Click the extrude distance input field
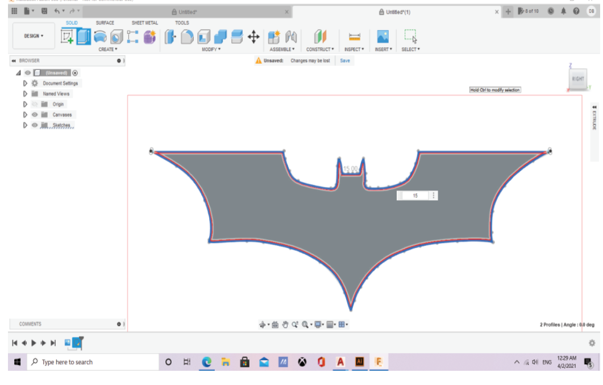The width and height of the screenshot is (603, 385). (415, 196)
